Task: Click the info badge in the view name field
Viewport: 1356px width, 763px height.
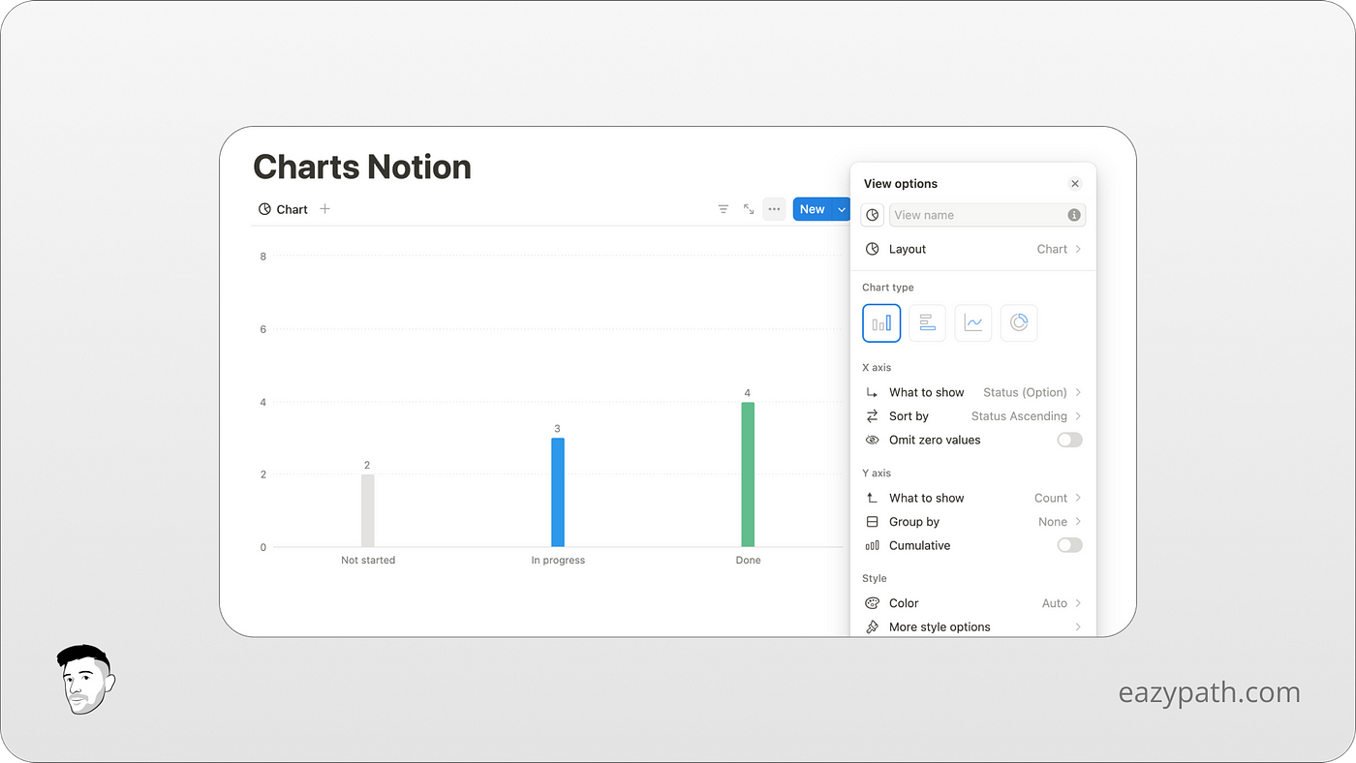Action: click(1073, 215)
